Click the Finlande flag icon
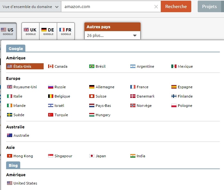 [174, 96]
